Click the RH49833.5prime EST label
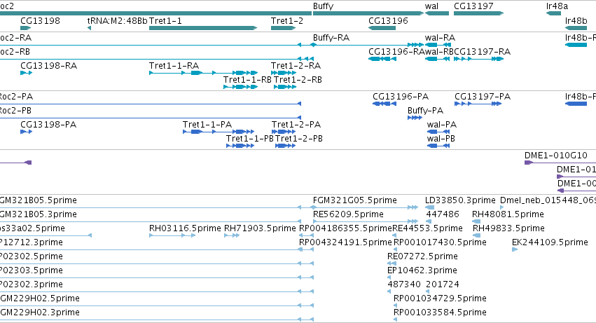 [508, 228]
